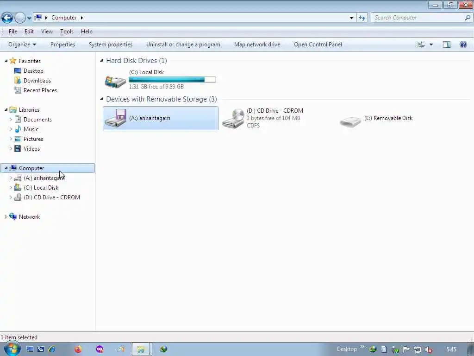Select Desktop under Favorites

(x=33, y=71)
